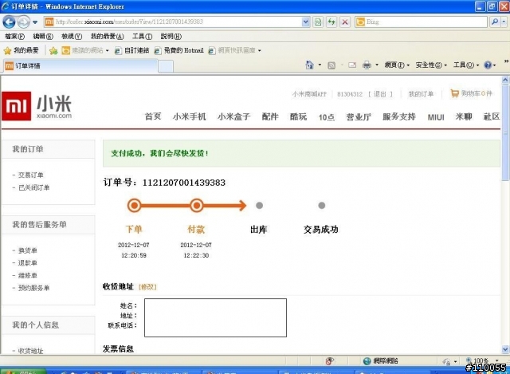
Task: Select the 订单详情 browser tab
Action: click(80, 65)
